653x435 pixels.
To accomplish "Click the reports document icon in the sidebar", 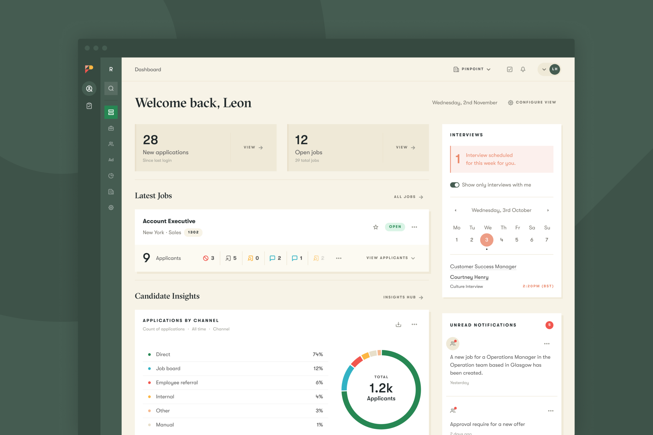I will (111, 191).
